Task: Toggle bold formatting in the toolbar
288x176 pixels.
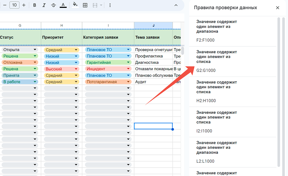Action: 34,5
